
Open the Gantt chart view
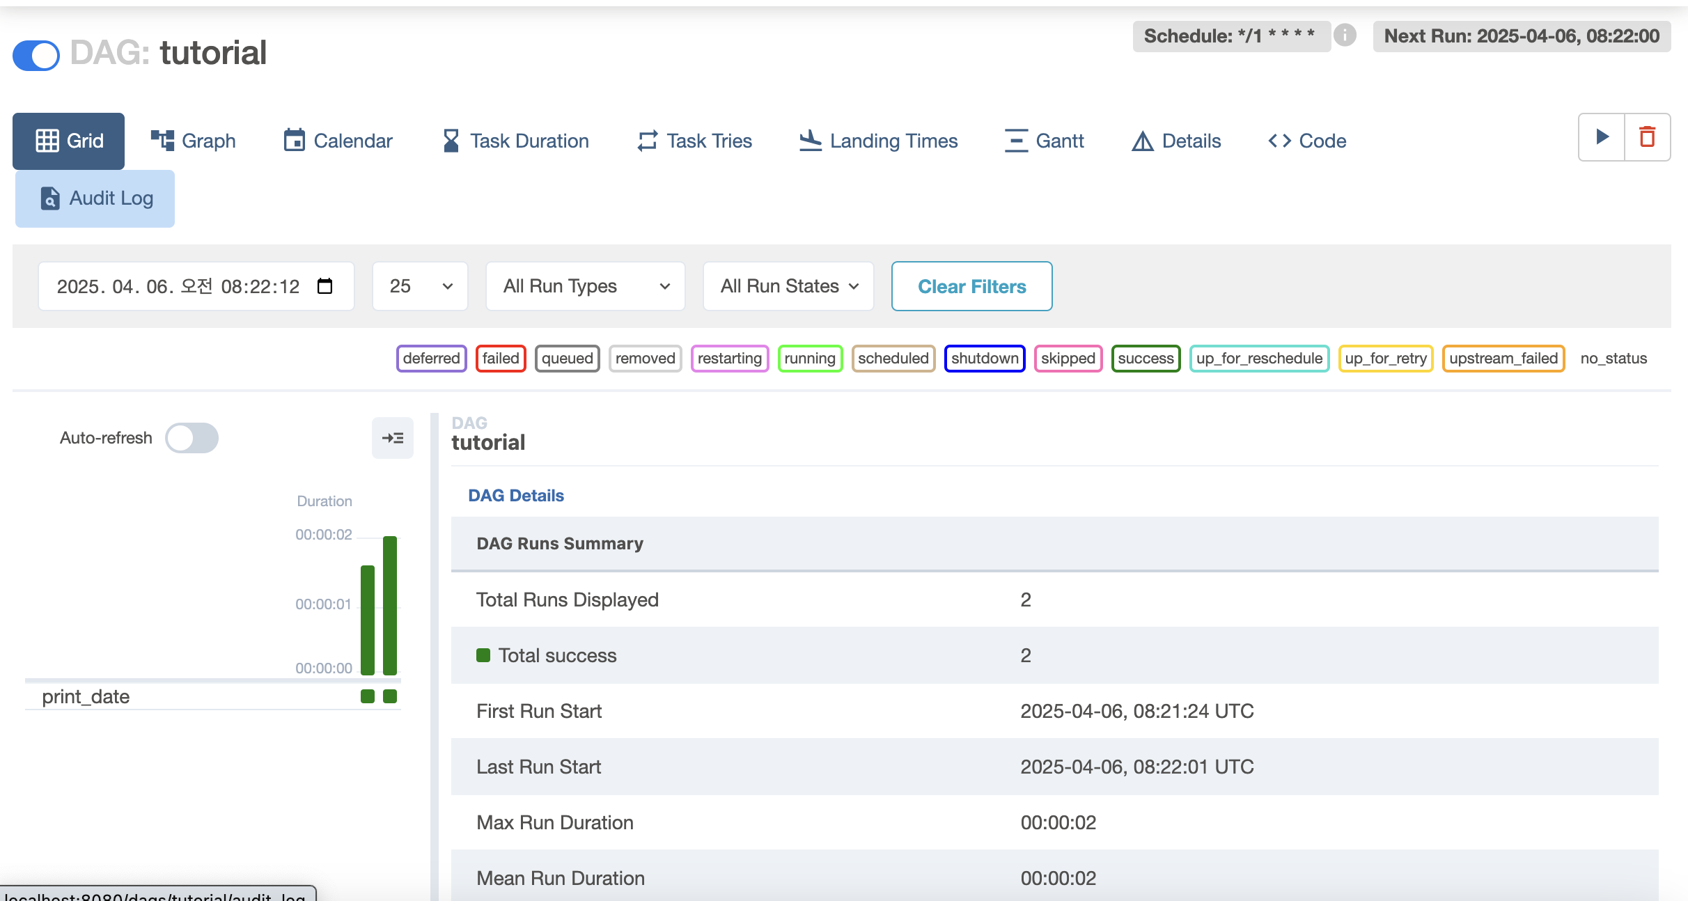pos(1044,141)
